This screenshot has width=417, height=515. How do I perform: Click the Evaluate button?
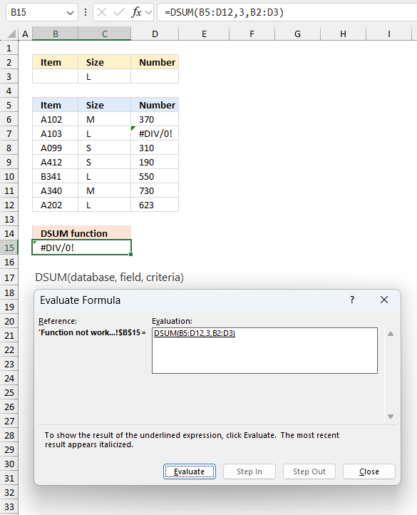(x=190, y=471)
